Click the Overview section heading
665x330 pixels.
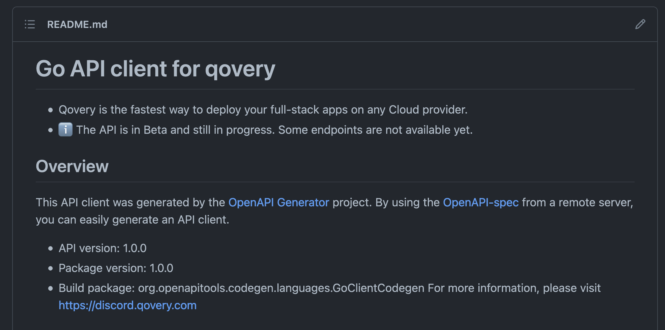point(72,166)
